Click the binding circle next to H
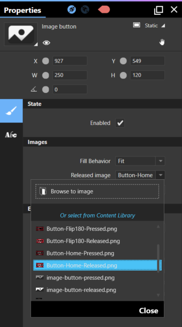The width and height of the screenshot is (182, 327). click(123, 75)
